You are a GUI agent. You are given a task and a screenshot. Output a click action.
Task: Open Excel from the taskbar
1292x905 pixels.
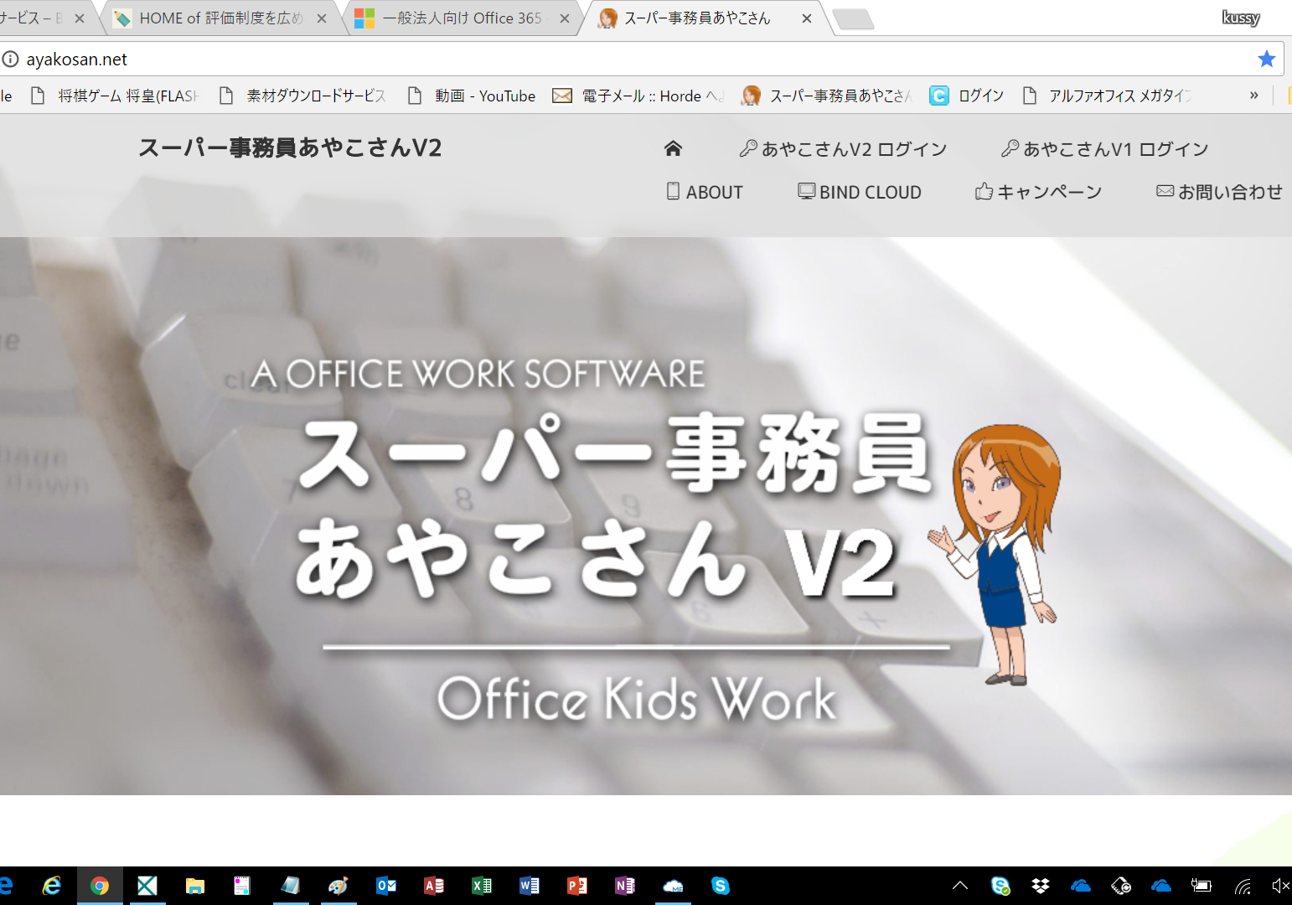click(x=482, y=886)
